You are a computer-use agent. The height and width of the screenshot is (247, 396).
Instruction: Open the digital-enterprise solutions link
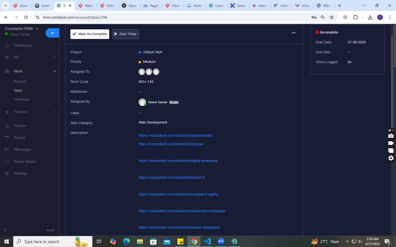(178, 161)
